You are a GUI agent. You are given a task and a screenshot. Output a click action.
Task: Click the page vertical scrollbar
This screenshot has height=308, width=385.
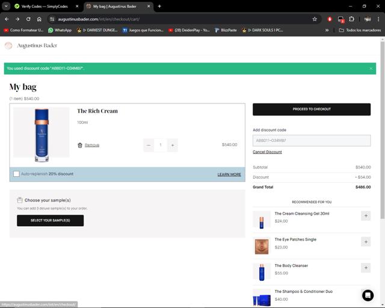coord(383,130)
